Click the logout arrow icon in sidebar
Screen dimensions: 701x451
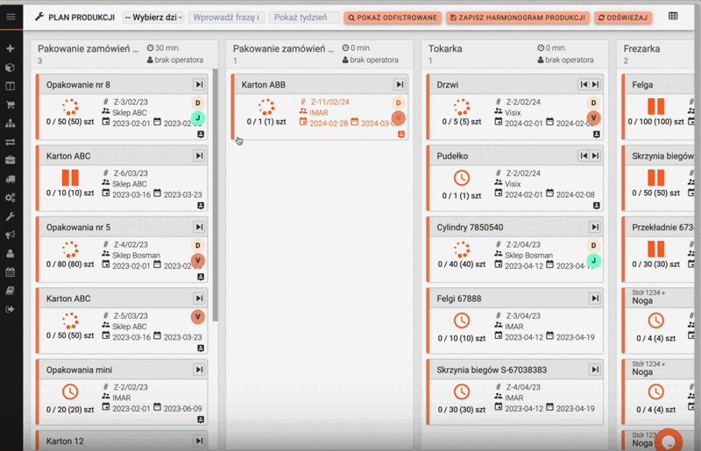click(11, 309)
